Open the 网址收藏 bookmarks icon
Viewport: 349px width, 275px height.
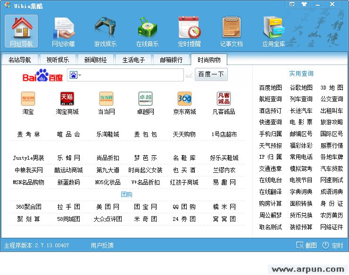point(63,31)
